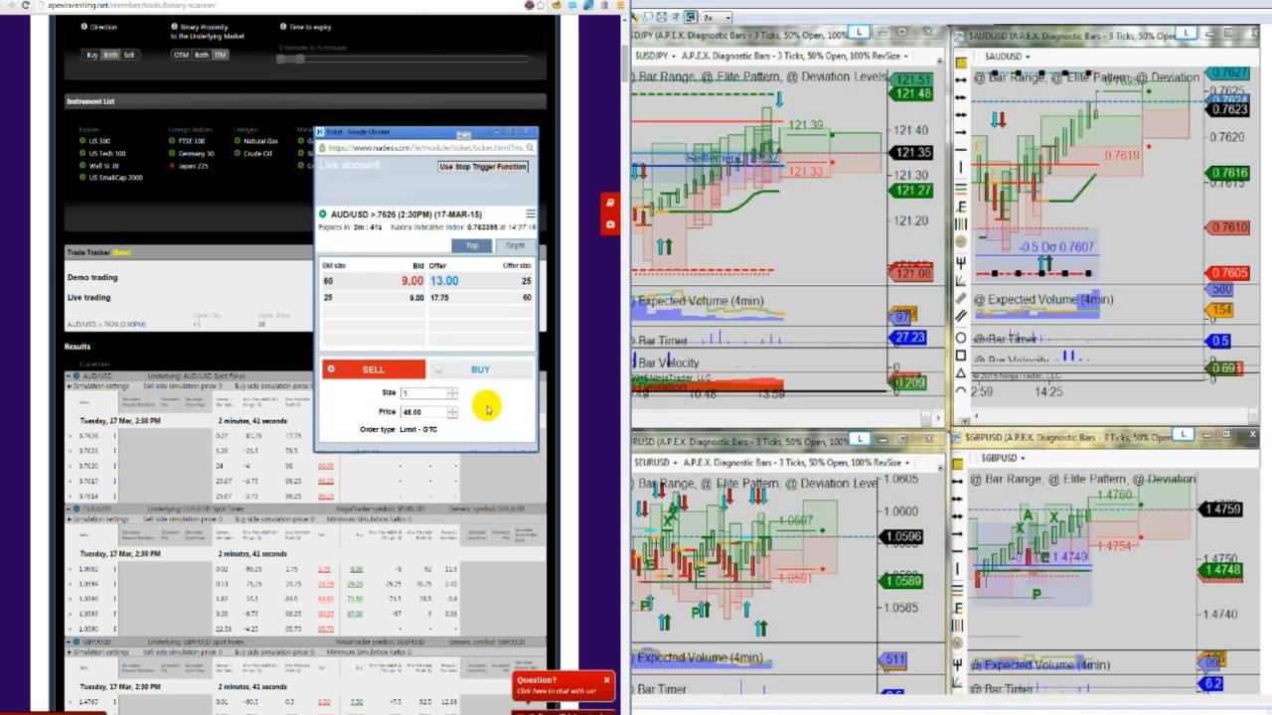Click the magnifier icon in ticket address bar
This screenshot has width=1272, height=715.
click(x=531, y=148)
